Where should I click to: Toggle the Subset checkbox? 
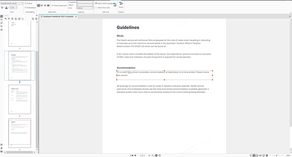(x=25, y=3)
